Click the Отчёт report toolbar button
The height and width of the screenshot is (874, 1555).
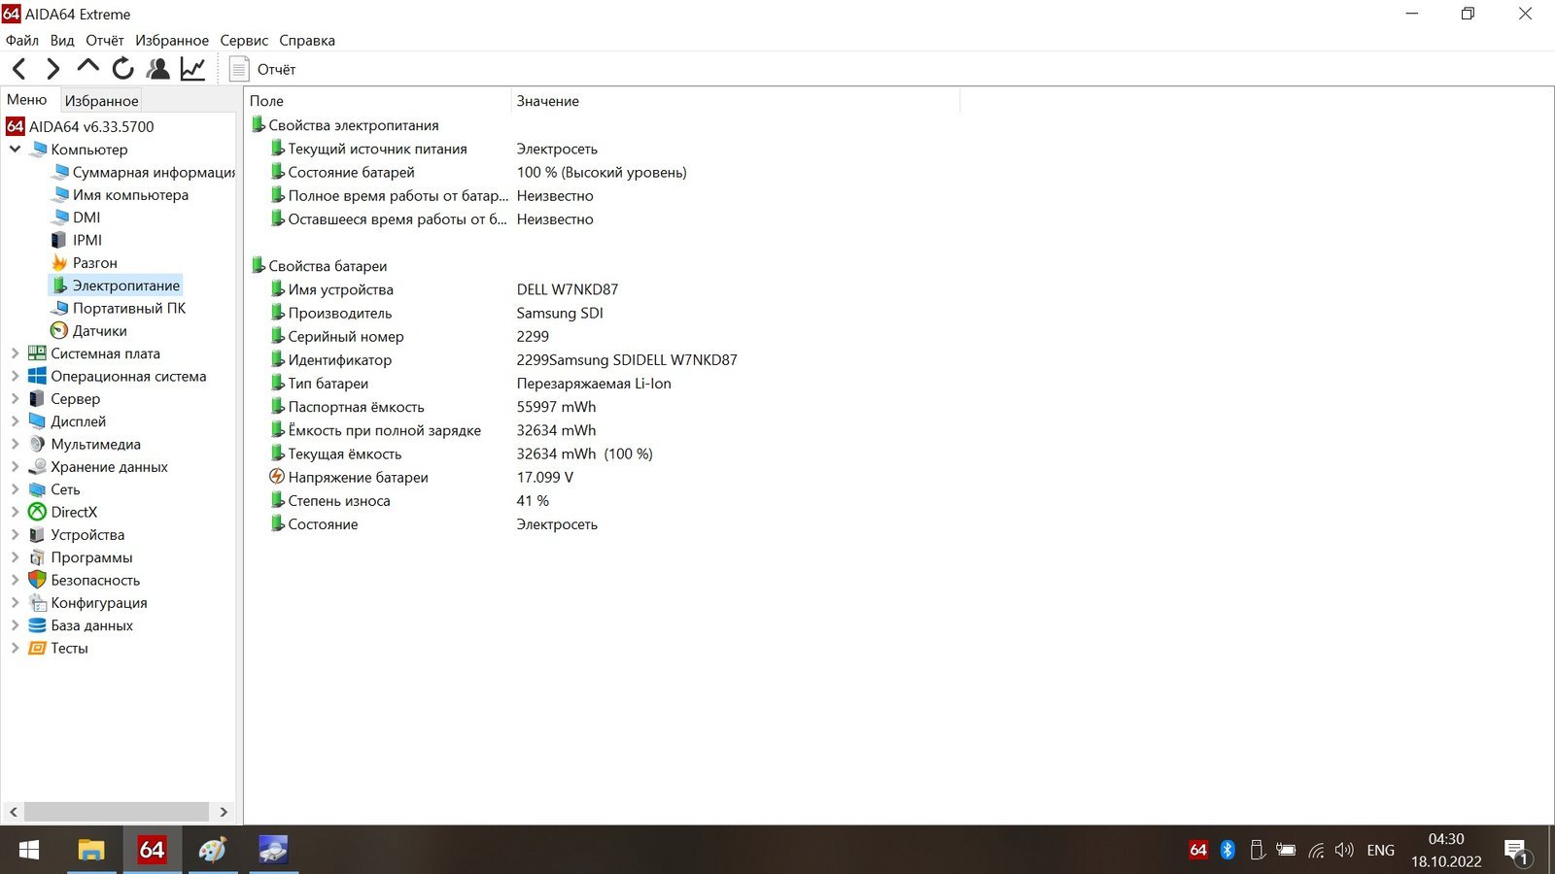[x=262, y=69]
